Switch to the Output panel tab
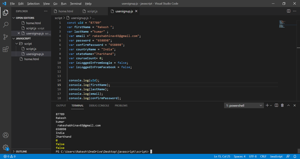 pyautogui.click(x=61, y=106)
